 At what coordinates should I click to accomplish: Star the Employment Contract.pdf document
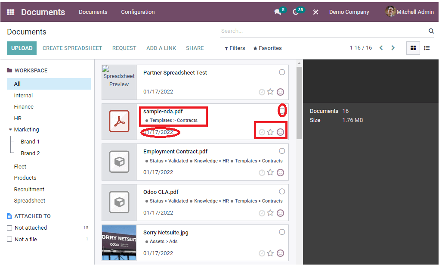[270, 172]
